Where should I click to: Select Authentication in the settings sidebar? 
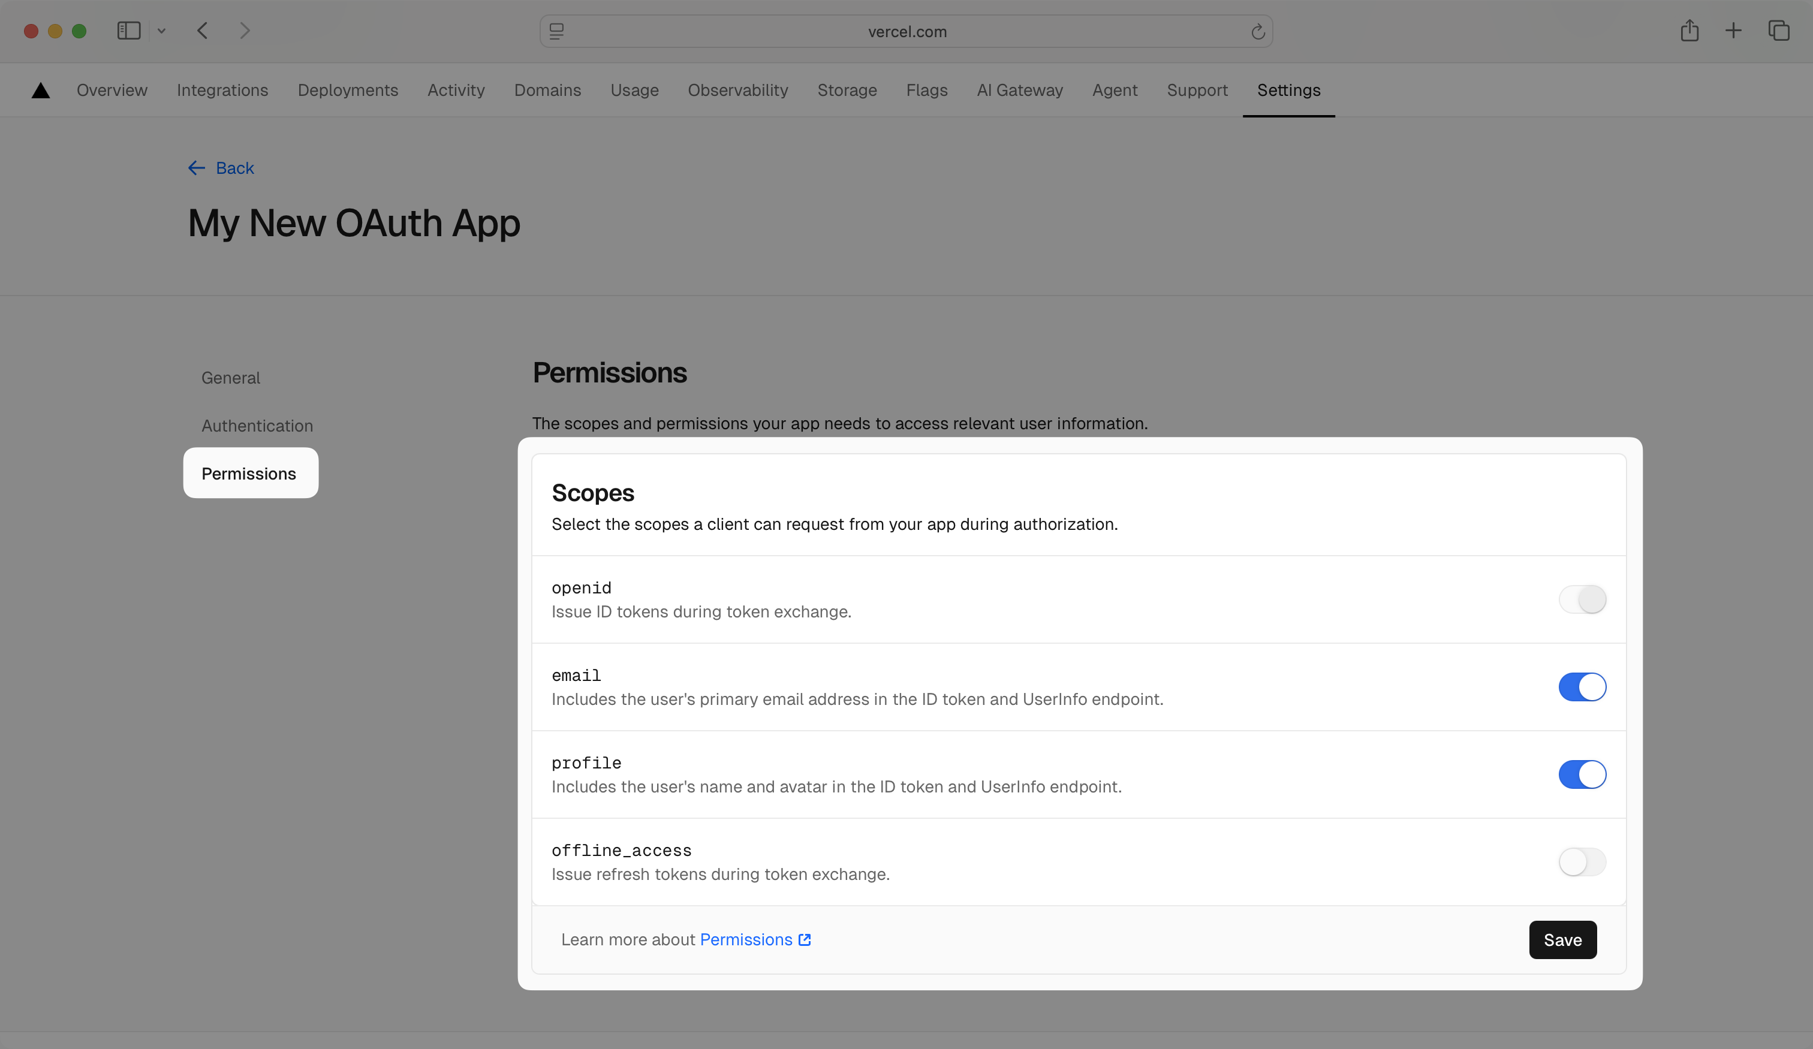257,426
